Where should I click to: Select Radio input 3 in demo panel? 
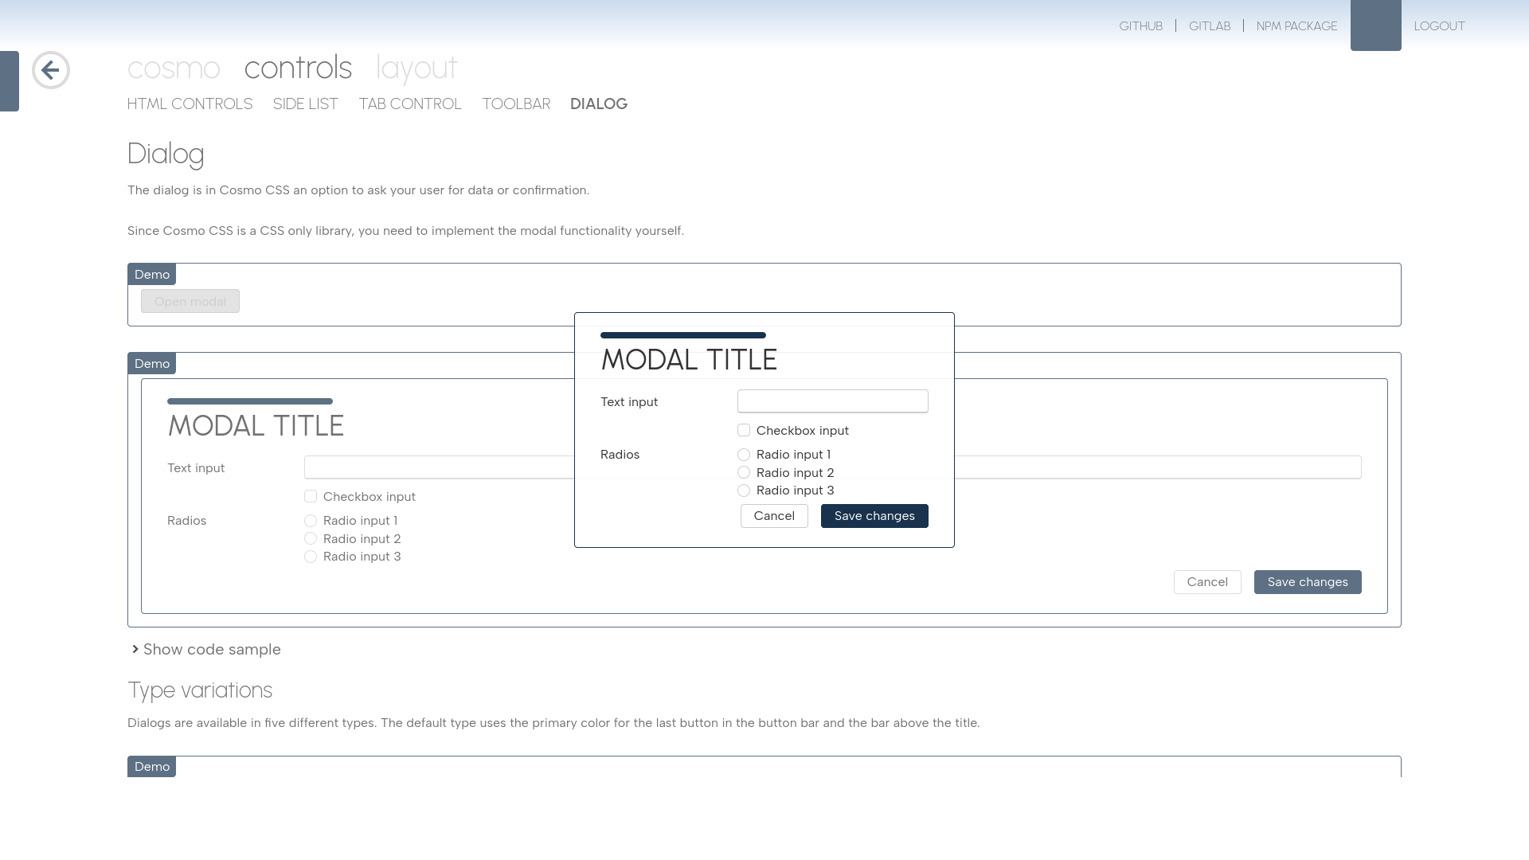coord(311,557)
